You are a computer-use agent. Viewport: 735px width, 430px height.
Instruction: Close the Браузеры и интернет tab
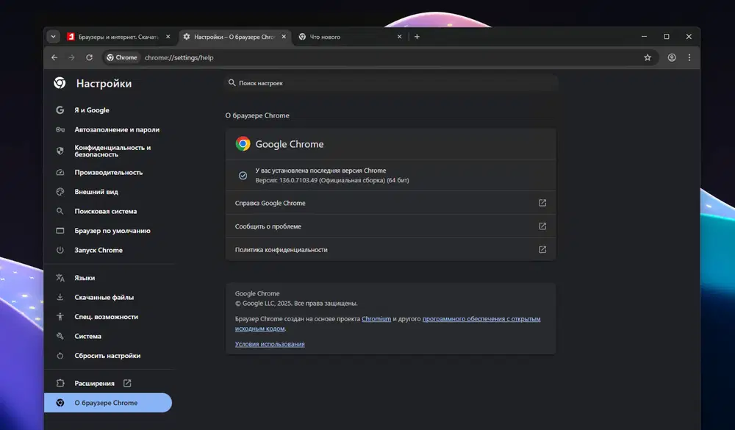pos(168,37)
